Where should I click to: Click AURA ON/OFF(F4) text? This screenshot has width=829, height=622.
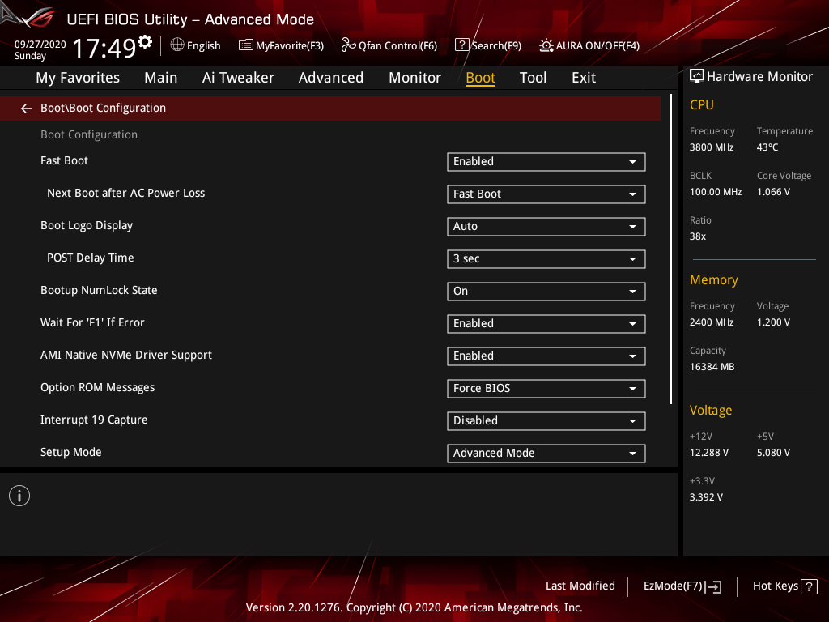(x=597, y=45)
